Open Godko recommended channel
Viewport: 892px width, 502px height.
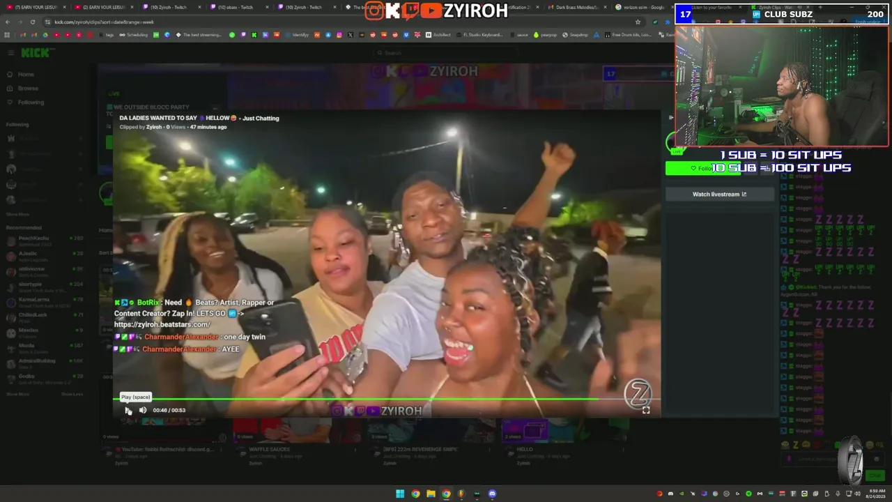[45, 378]
